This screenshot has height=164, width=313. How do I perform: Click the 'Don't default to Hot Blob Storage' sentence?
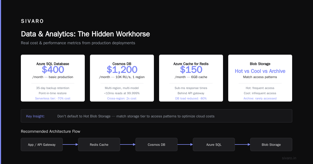pos(136,116)
